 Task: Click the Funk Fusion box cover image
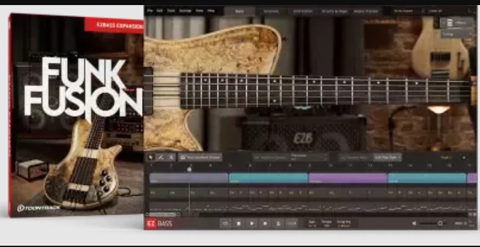click(x=76, y=115)
